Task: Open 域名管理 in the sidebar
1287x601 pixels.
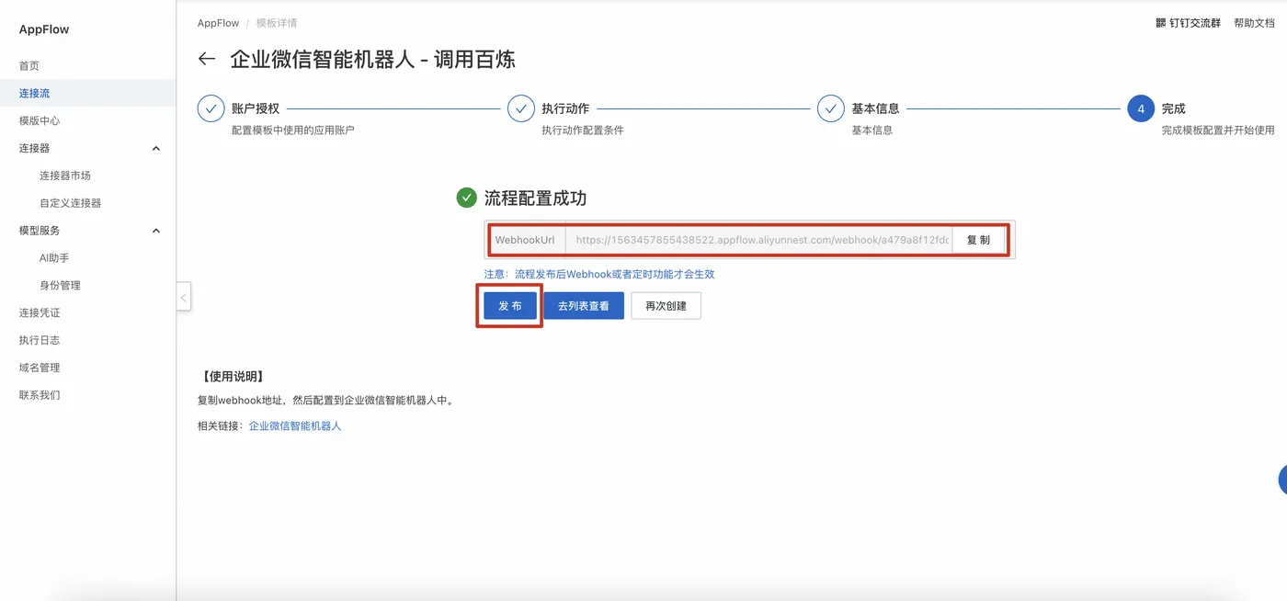Action: [x=40, y=368]
